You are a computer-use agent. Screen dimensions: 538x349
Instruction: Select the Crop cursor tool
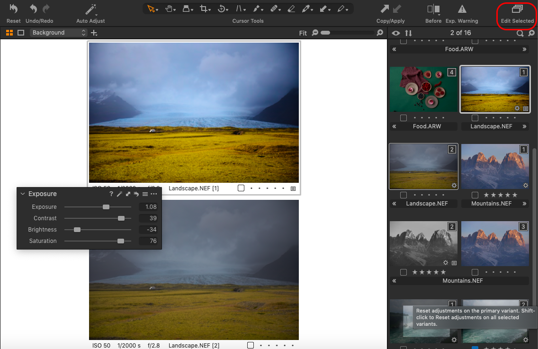(204, 9)
